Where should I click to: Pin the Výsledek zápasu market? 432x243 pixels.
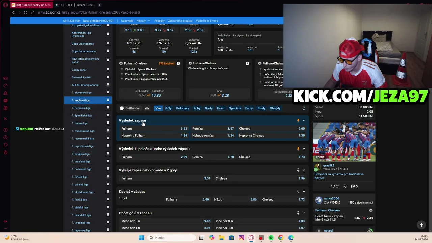298,120
